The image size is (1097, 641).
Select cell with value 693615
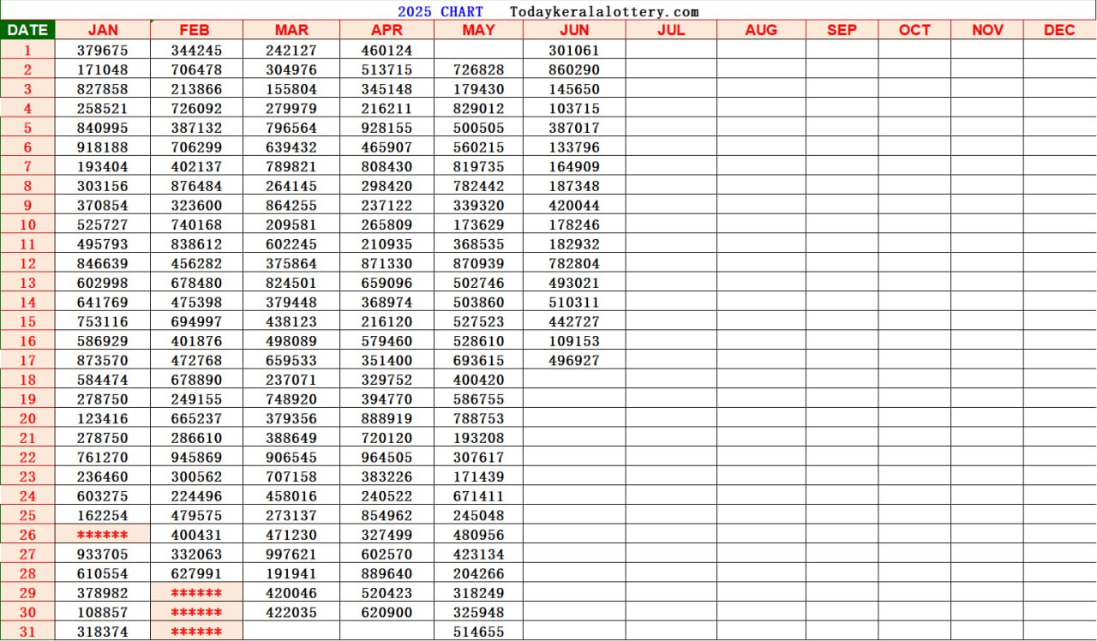(478, 361)
